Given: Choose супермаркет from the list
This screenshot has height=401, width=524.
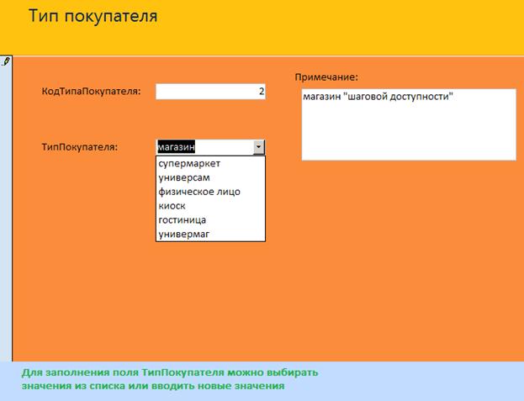Looking at the screenshot, I should pos(210,164).
